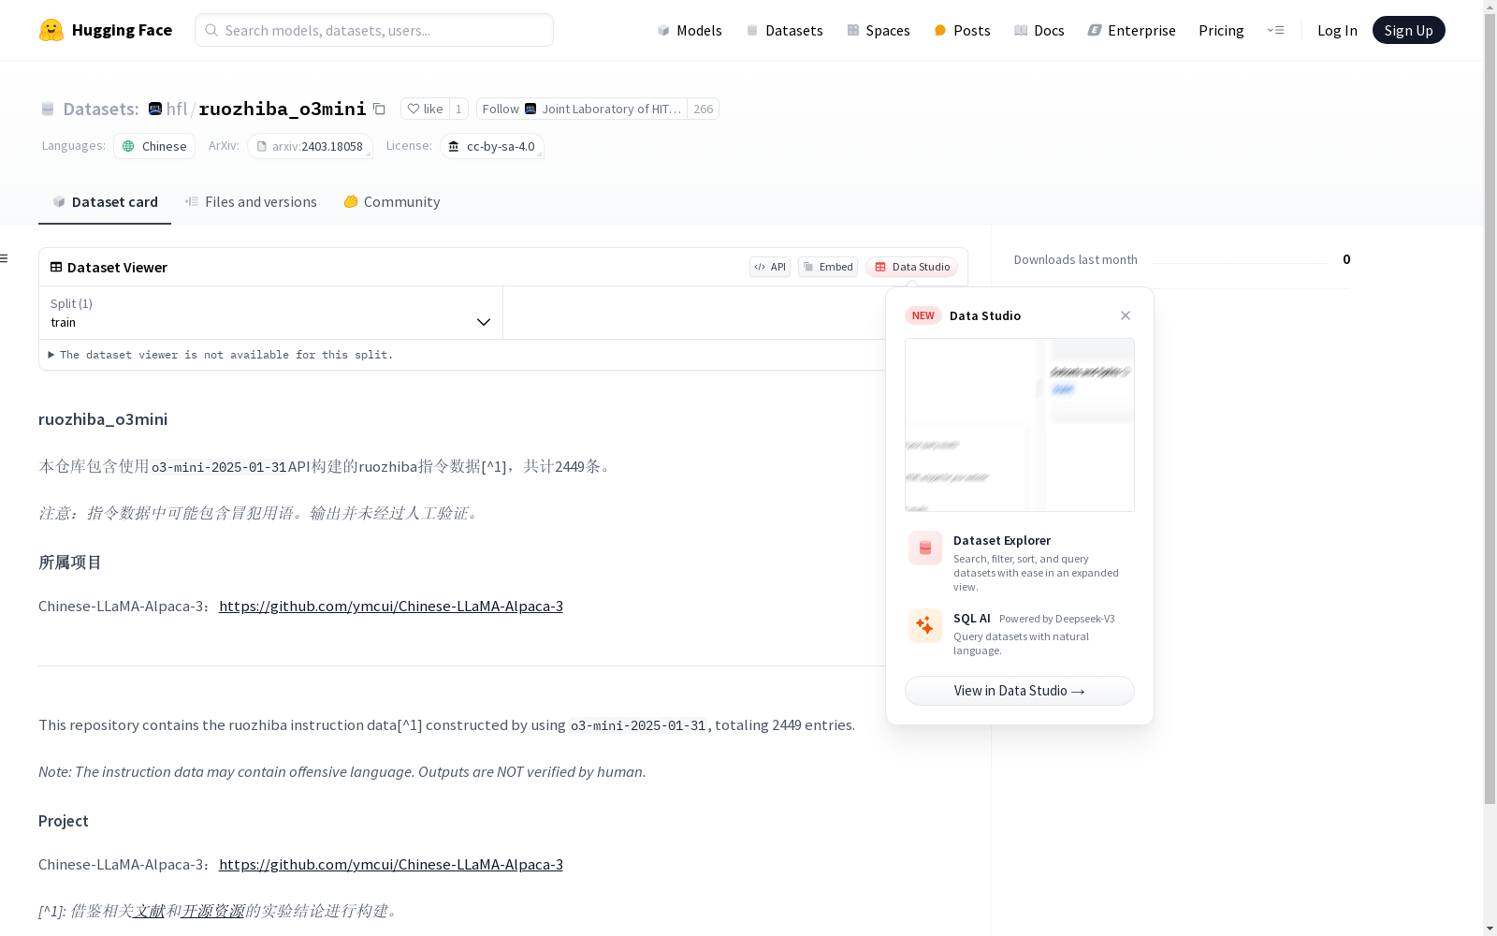
Task: Open the train split dropdown
Action: (x=271, y=313)
